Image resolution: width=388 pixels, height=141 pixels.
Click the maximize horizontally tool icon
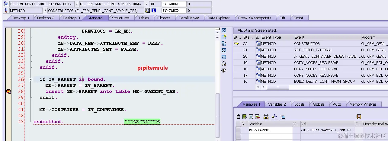[x=224, y=57]
